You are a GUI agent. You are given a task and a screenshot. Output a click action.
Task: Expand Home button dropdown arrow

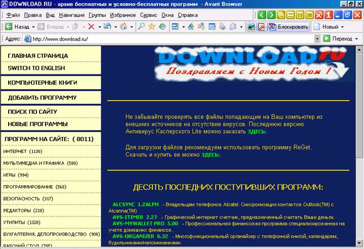click(x=132, y=27)
